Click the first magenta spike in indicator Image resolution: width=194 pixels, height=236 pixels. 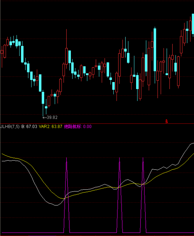[67, 194]
